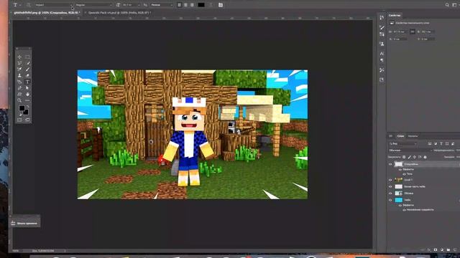Open the tool preset picker beside the T icon

[20, 5]
